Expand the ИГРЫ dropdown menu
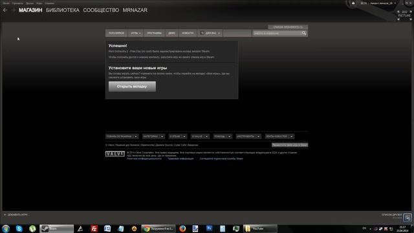This screenshot has height=233, width=414. pyautogui.click(x=136, y=33)
